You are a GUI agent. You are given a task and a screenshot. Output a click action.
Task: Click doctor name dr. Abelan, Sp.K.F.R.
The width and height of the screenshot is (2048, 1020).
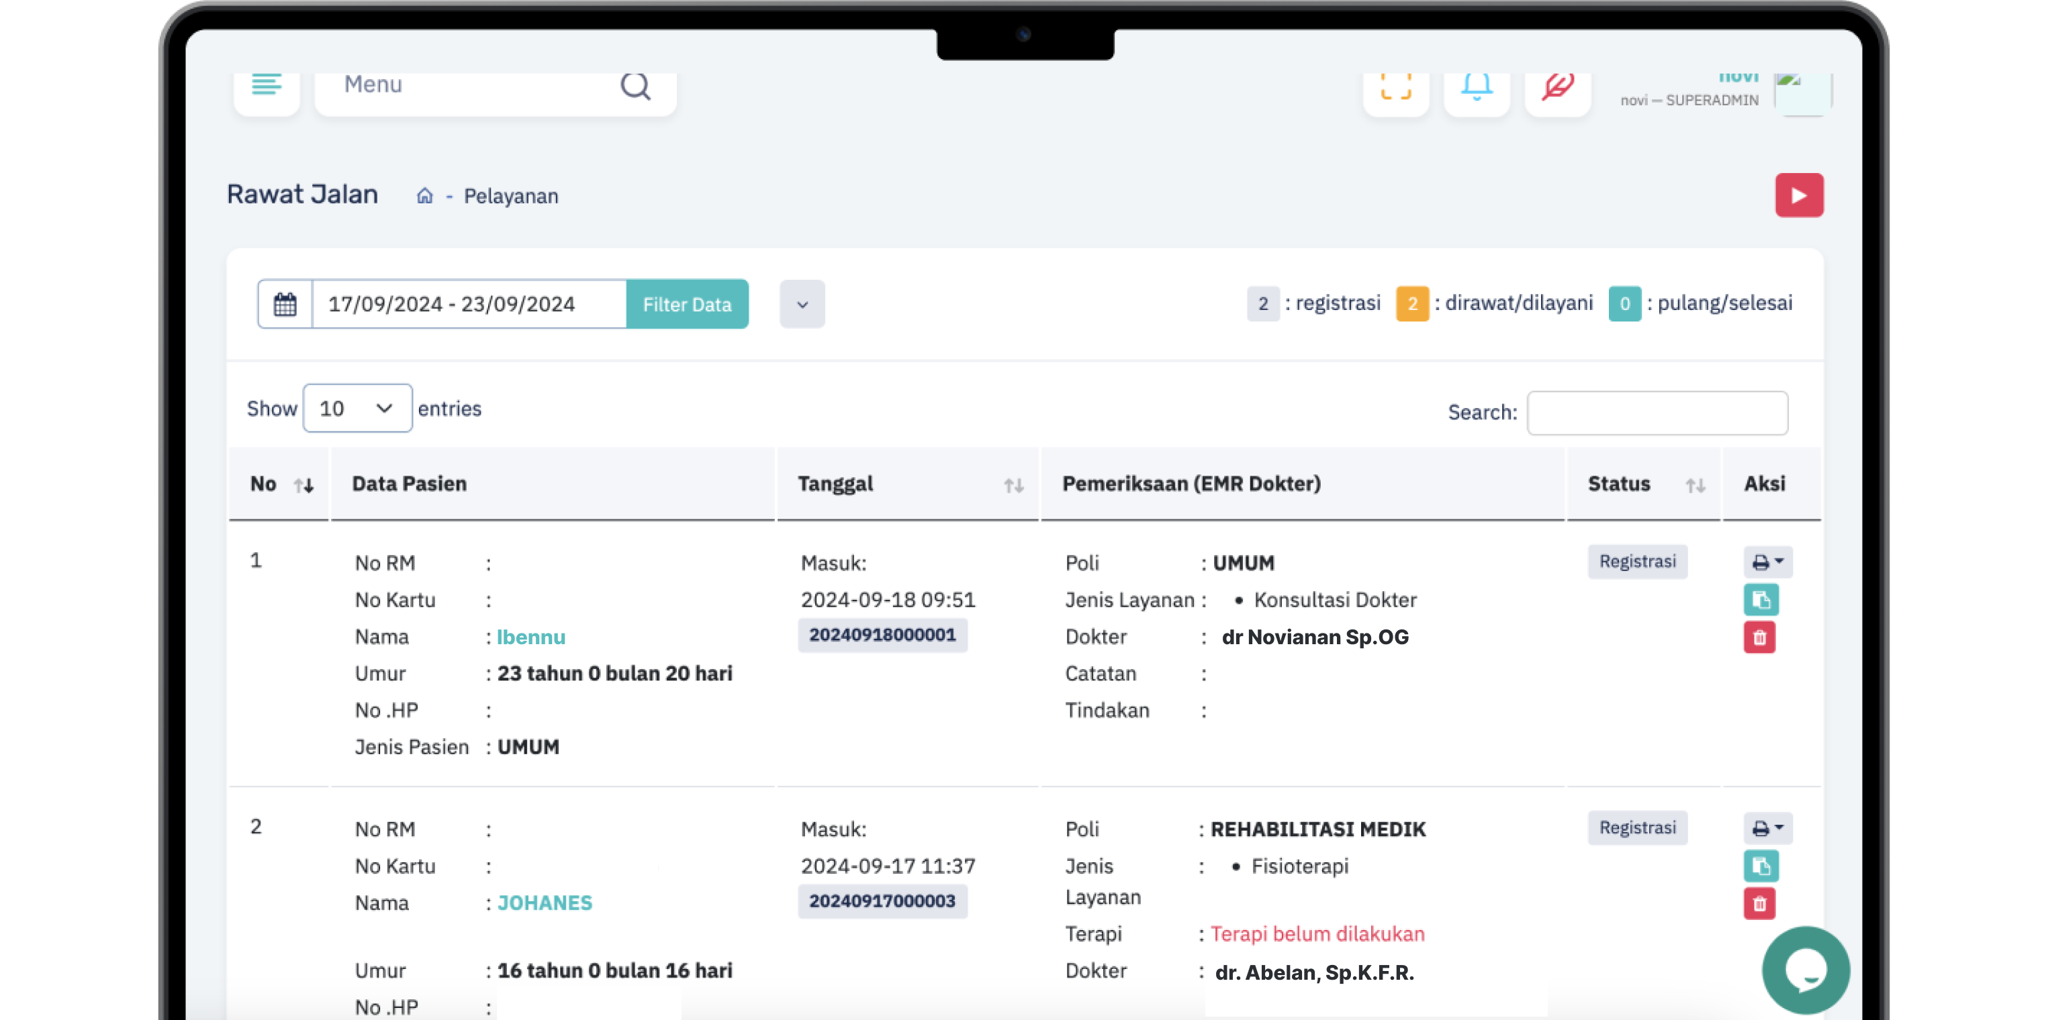click(1314, 972)
